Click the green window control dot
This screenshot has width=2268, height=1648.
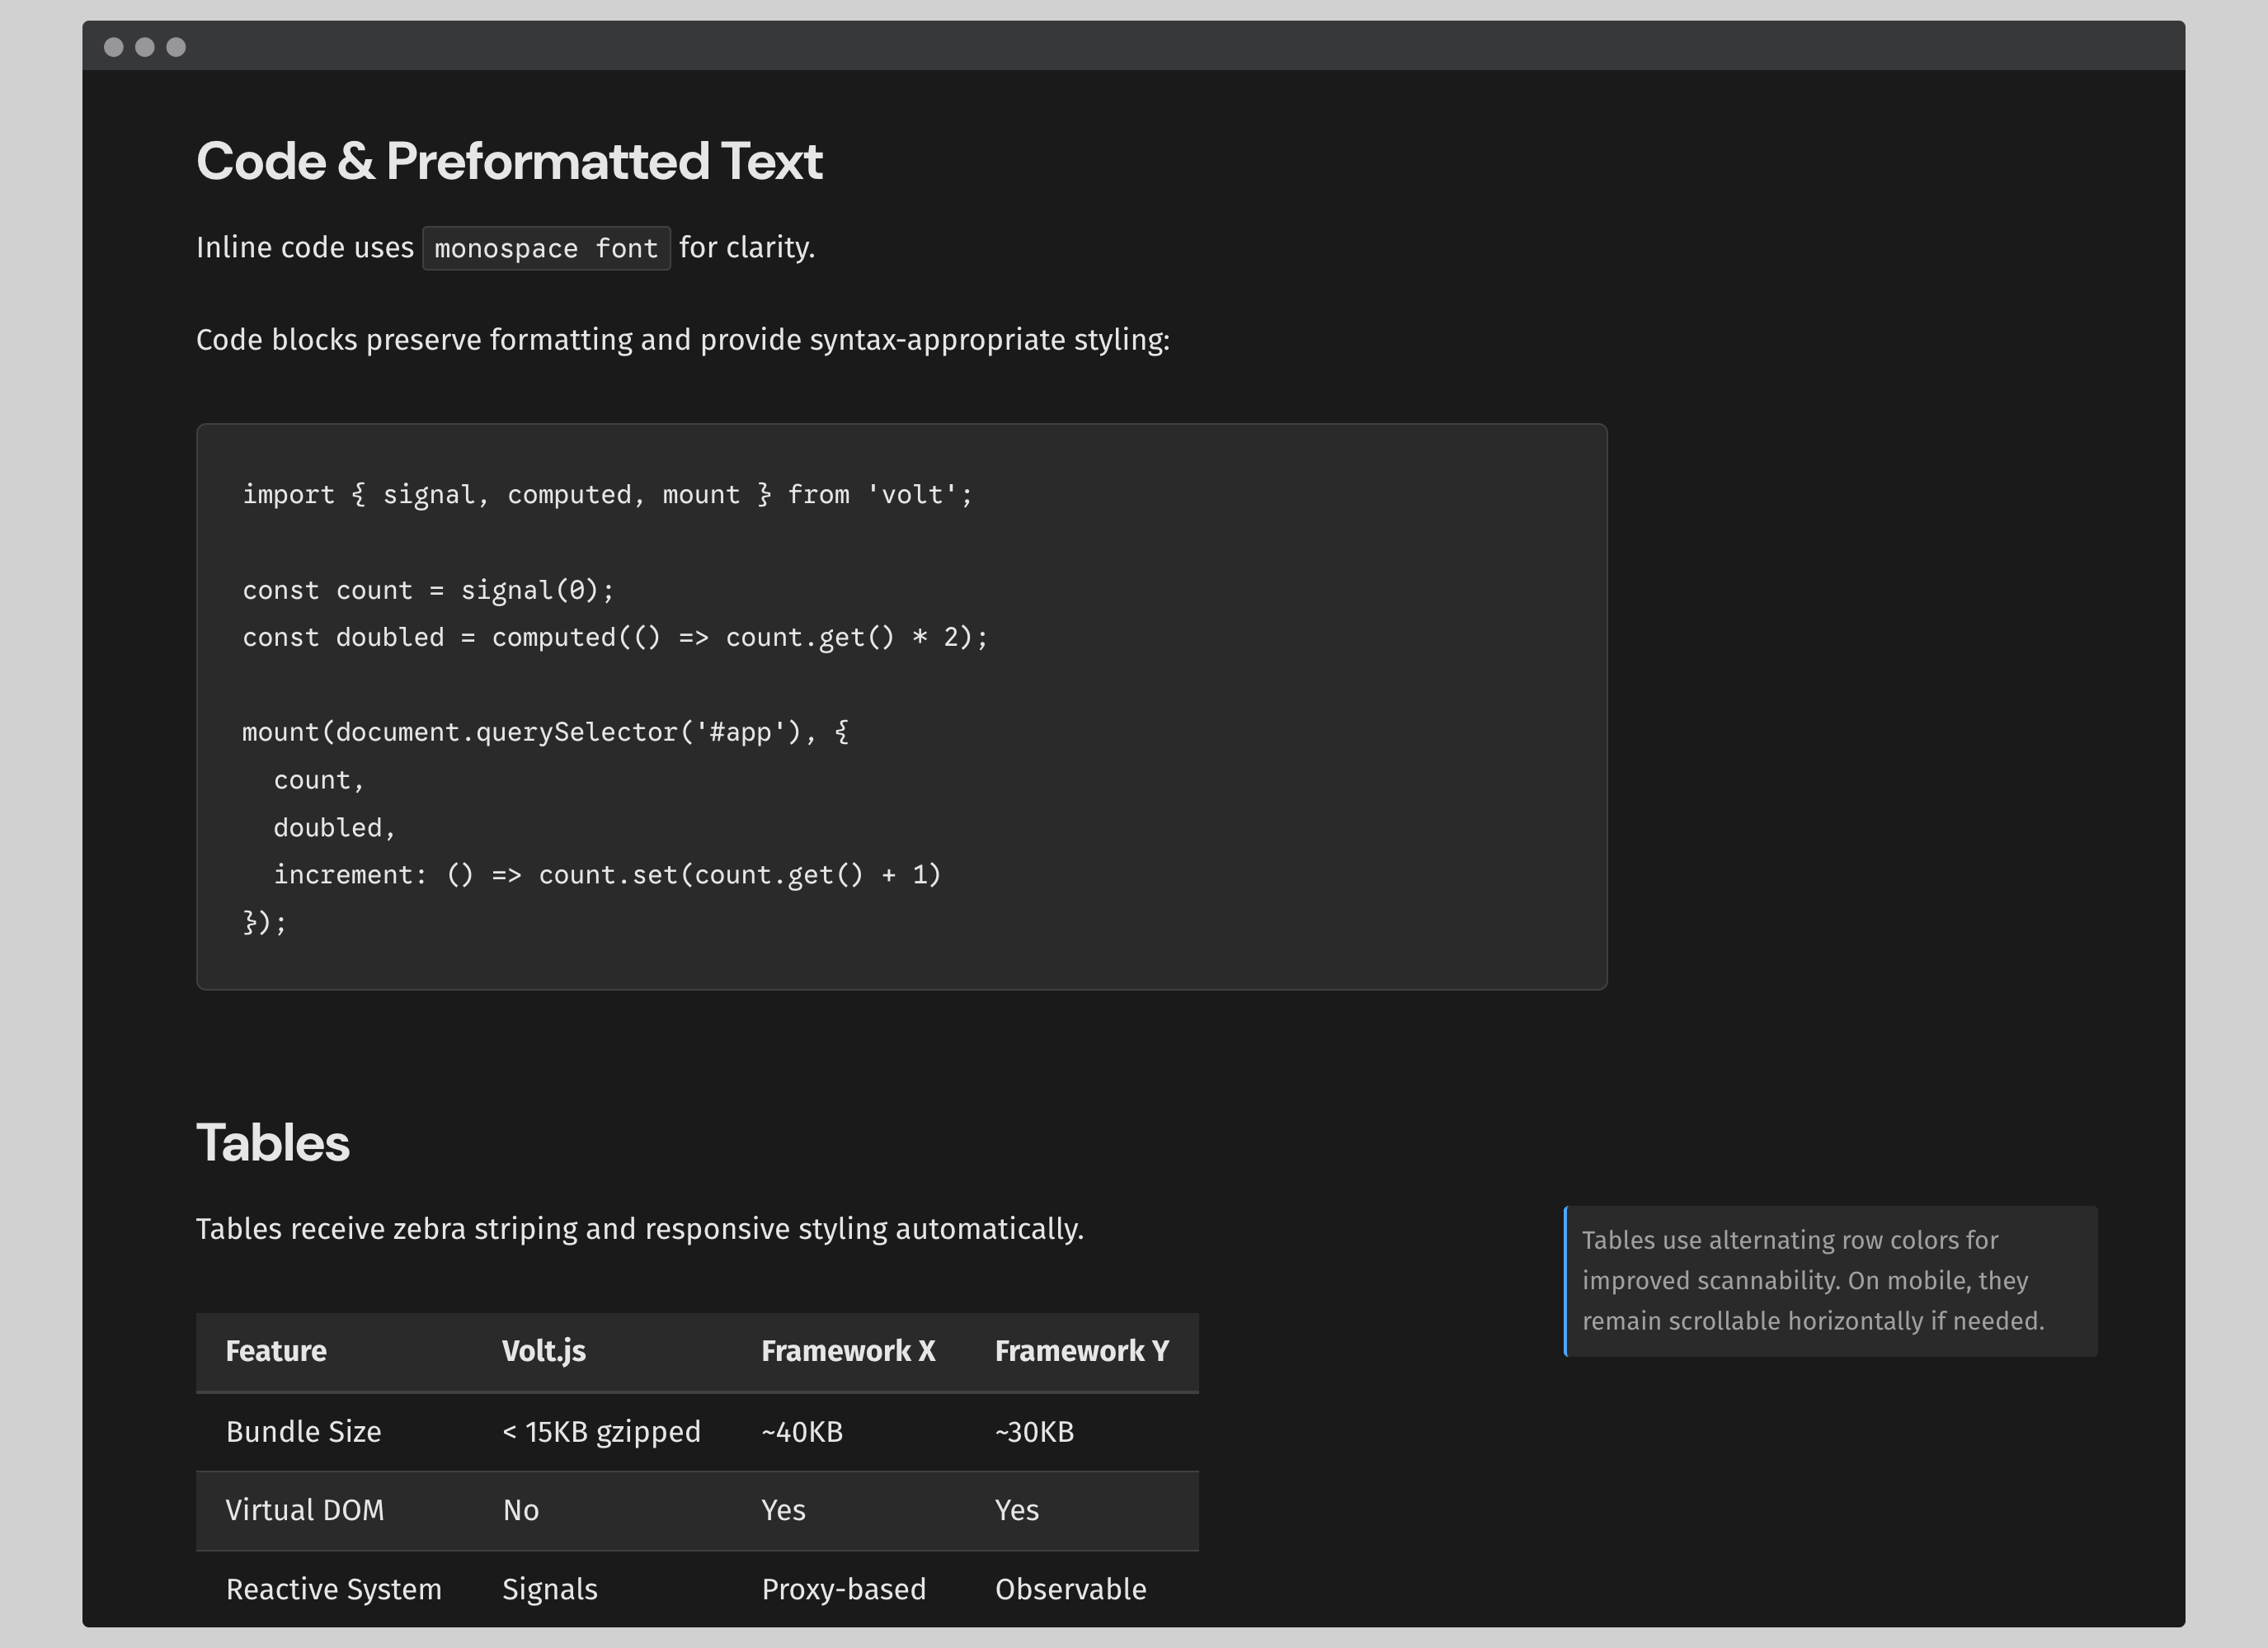click(x=177, y=46)
